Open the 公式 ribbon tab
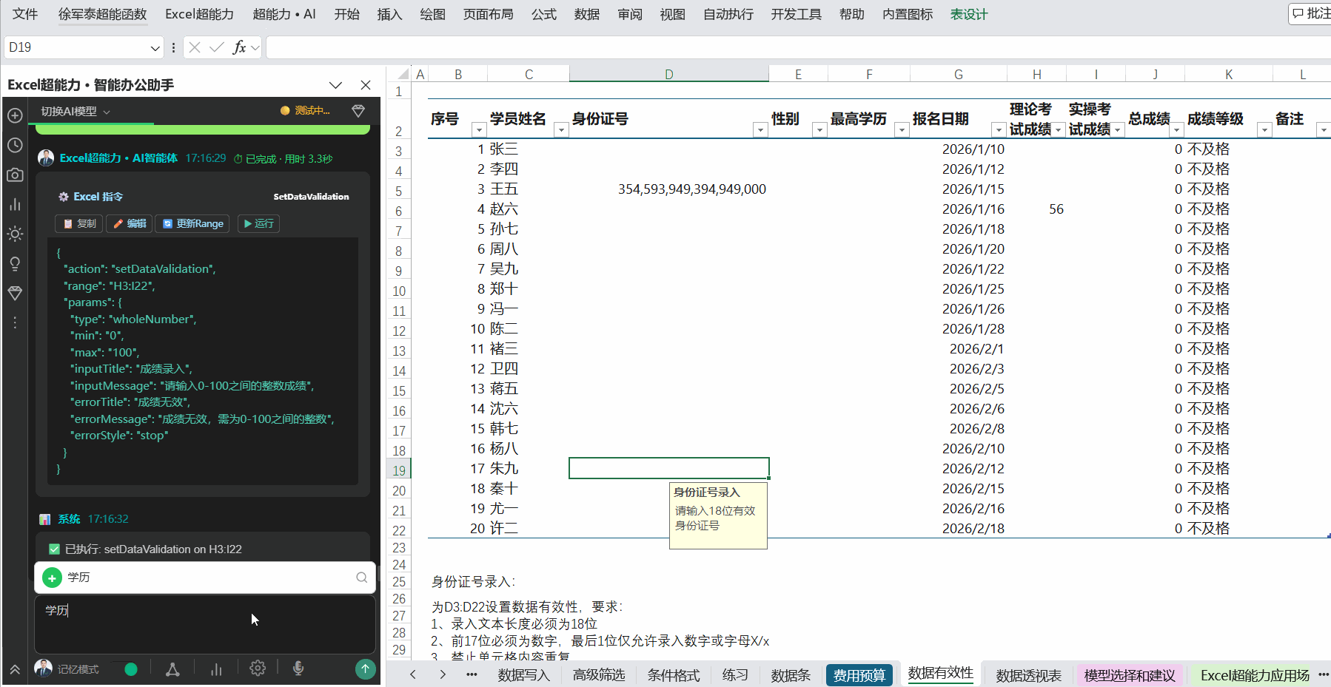This screenshot has height=687, width=1331. tap(544, 14)
